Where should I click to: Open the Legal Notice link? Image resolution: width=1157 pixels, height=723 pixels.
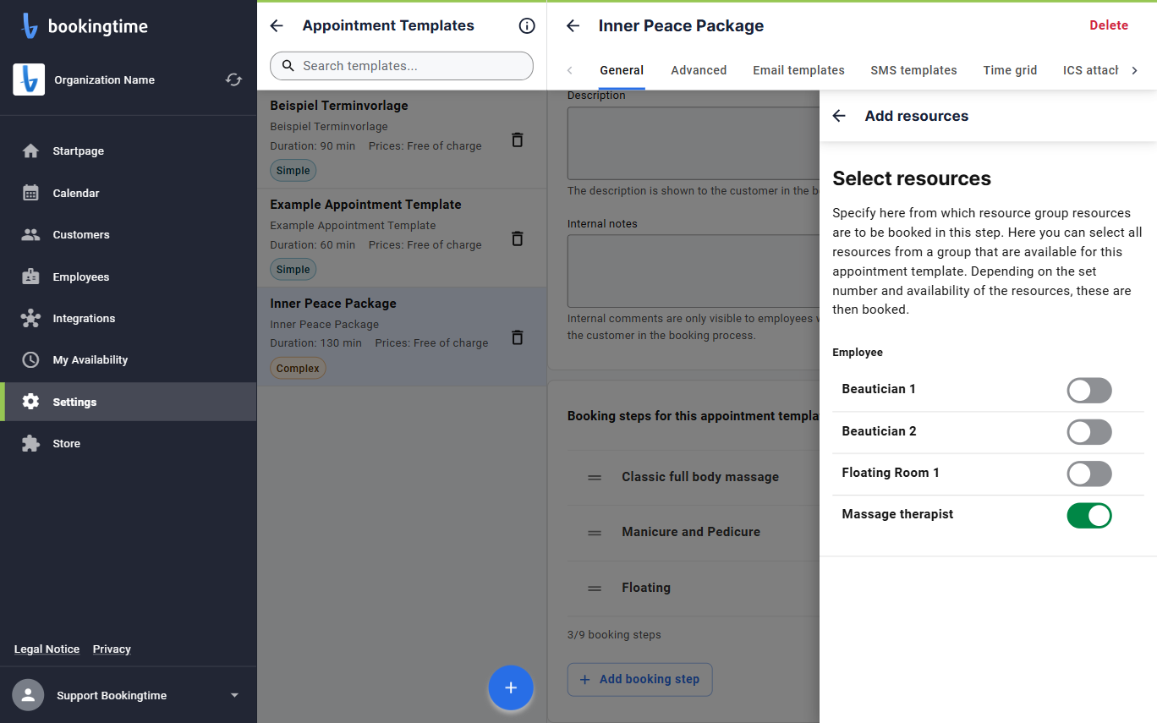(47, 649)
